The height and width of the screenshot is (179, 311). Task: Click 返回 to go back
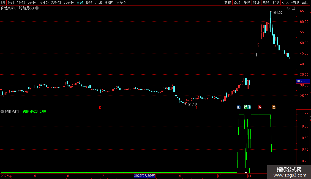[x=305, y=2]
